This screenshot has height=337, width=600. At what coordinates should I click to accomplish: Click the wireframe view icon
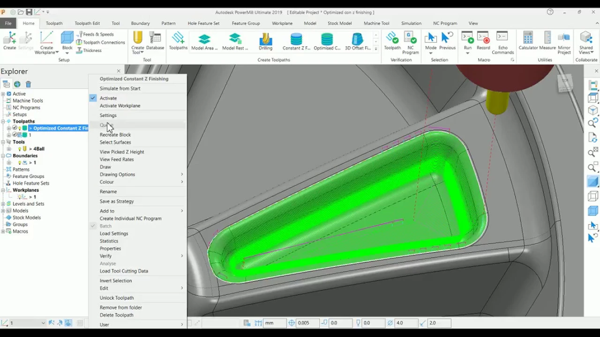pyautogui.click(x=593, y=196)
